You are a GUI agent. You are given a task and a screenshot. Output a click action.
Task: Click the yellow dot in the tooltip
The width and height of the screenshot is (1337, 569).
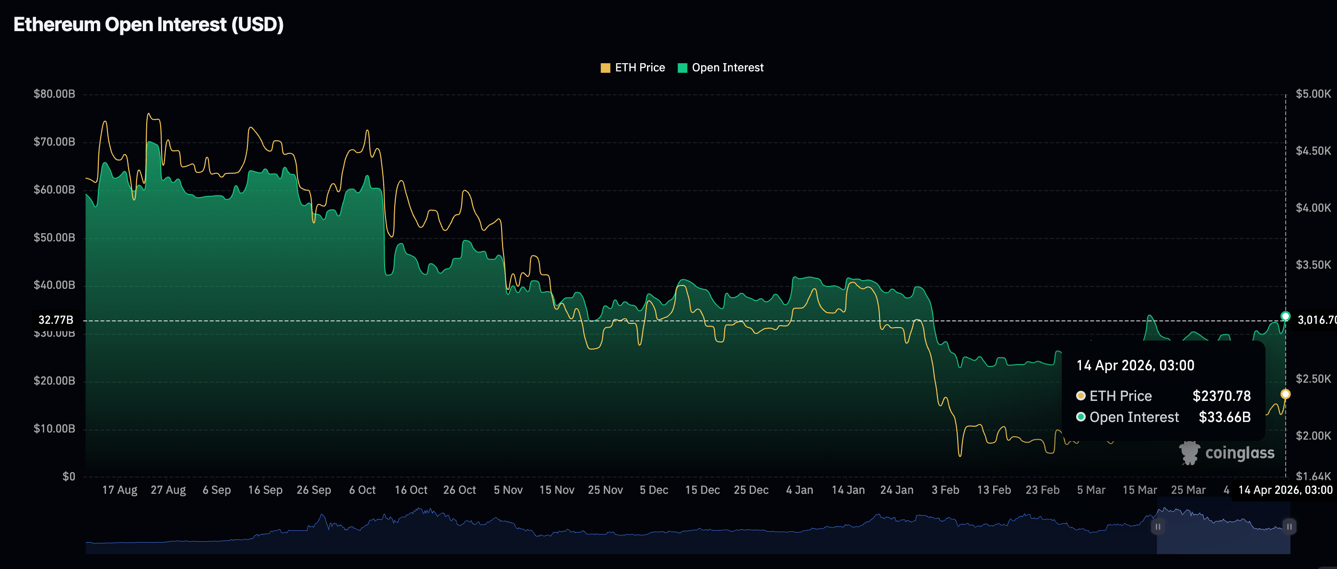tap(1080, 396)
